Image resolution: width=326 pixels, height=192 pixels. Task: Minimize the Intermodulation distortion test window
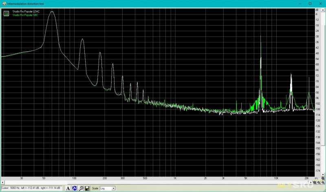(300, 4)
